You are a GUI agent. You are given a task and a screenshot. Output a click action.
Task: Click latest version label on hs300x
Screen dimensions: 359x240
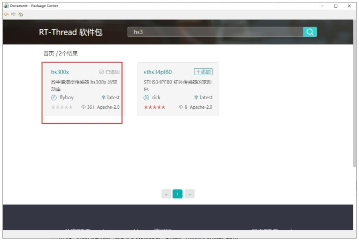113,98
